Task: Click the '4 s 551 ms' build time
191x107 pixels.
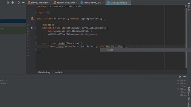Action: tap(181, 81)
